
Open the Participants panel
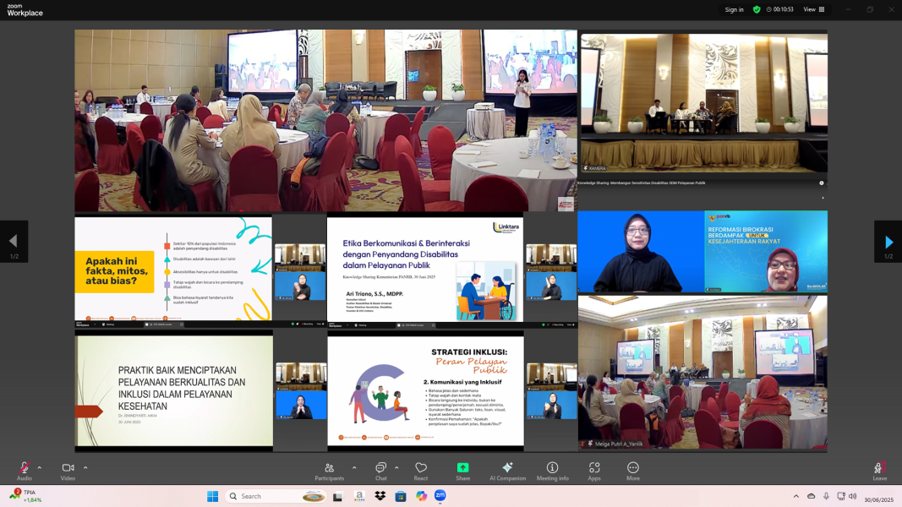(329, 469)
